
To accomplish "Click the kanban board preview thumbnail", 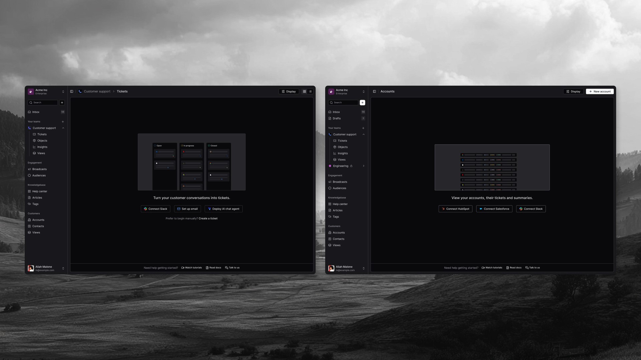I will tap(192, 162).
